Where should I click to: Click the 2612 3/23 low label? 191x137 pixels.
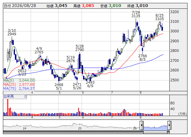[22, 72]
